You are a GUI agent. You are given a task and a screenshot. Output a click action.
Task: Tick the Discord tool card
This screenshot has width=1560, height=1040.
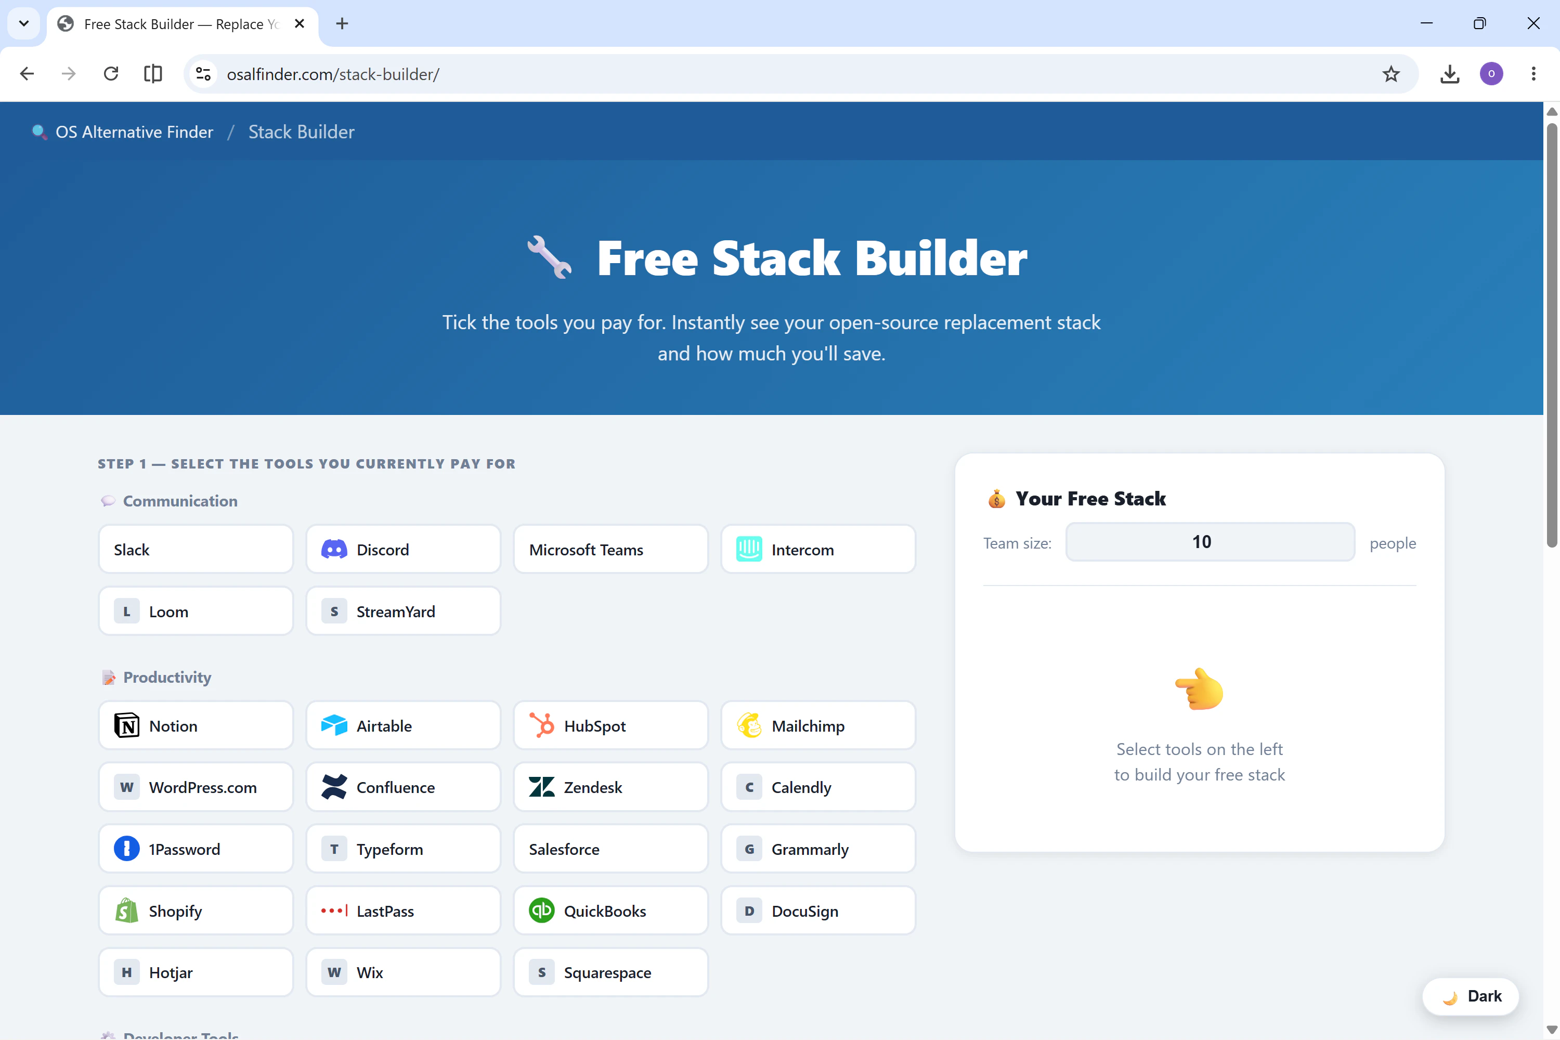[x=404, y=549]
